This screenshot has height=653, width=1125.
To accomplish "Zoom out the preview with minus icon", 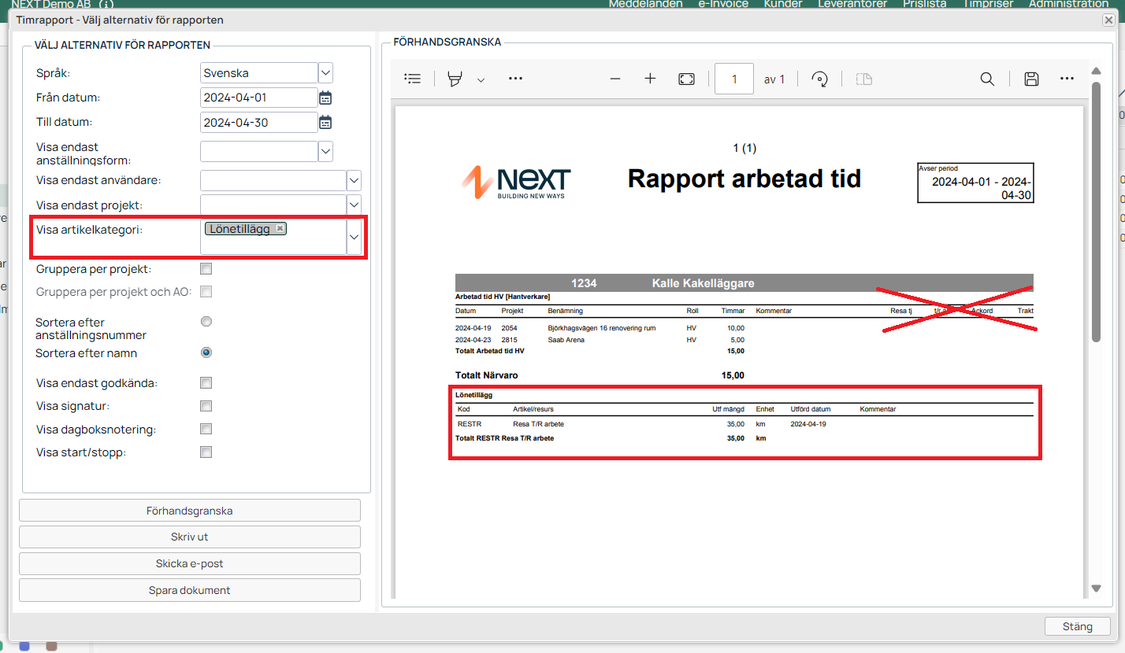I will click(x=615, y=79).
